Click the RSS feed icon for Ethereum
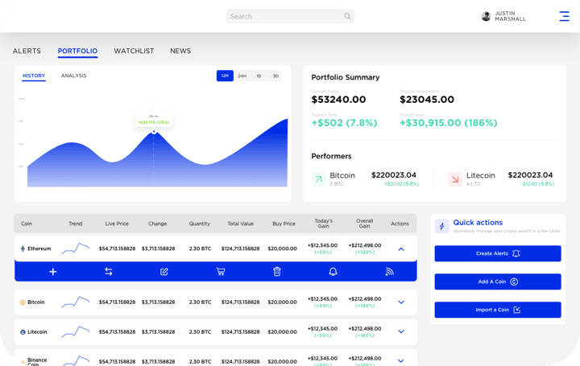The height and width of the screenshot is (366, 580). click(389, 272)
